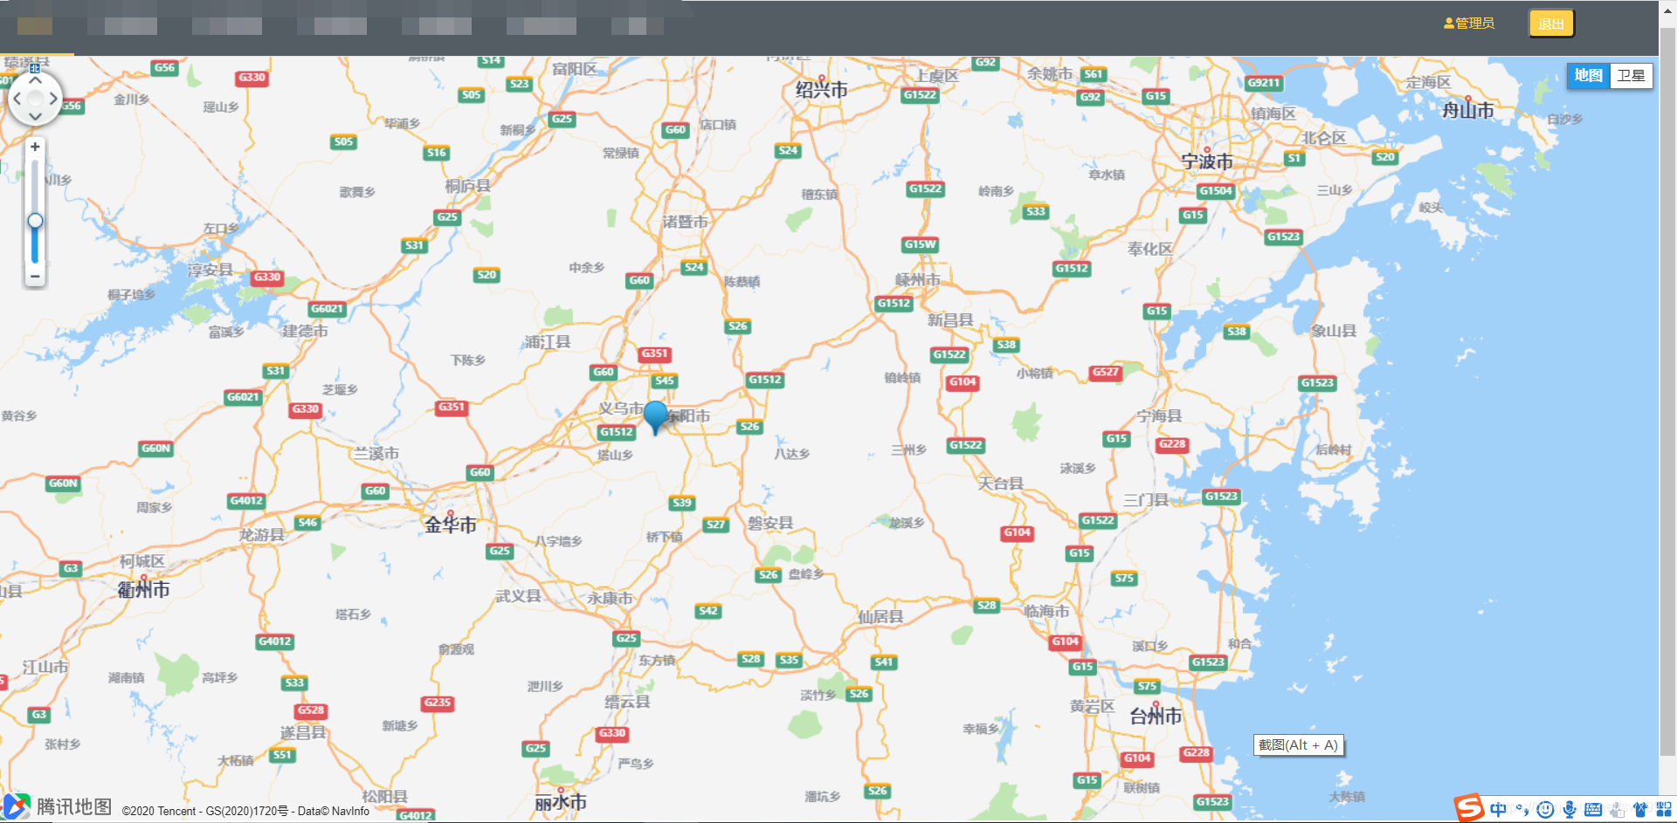Open the 管理员 user link
This screenshot has width=1677, height=823.
tap(1469, 24)
